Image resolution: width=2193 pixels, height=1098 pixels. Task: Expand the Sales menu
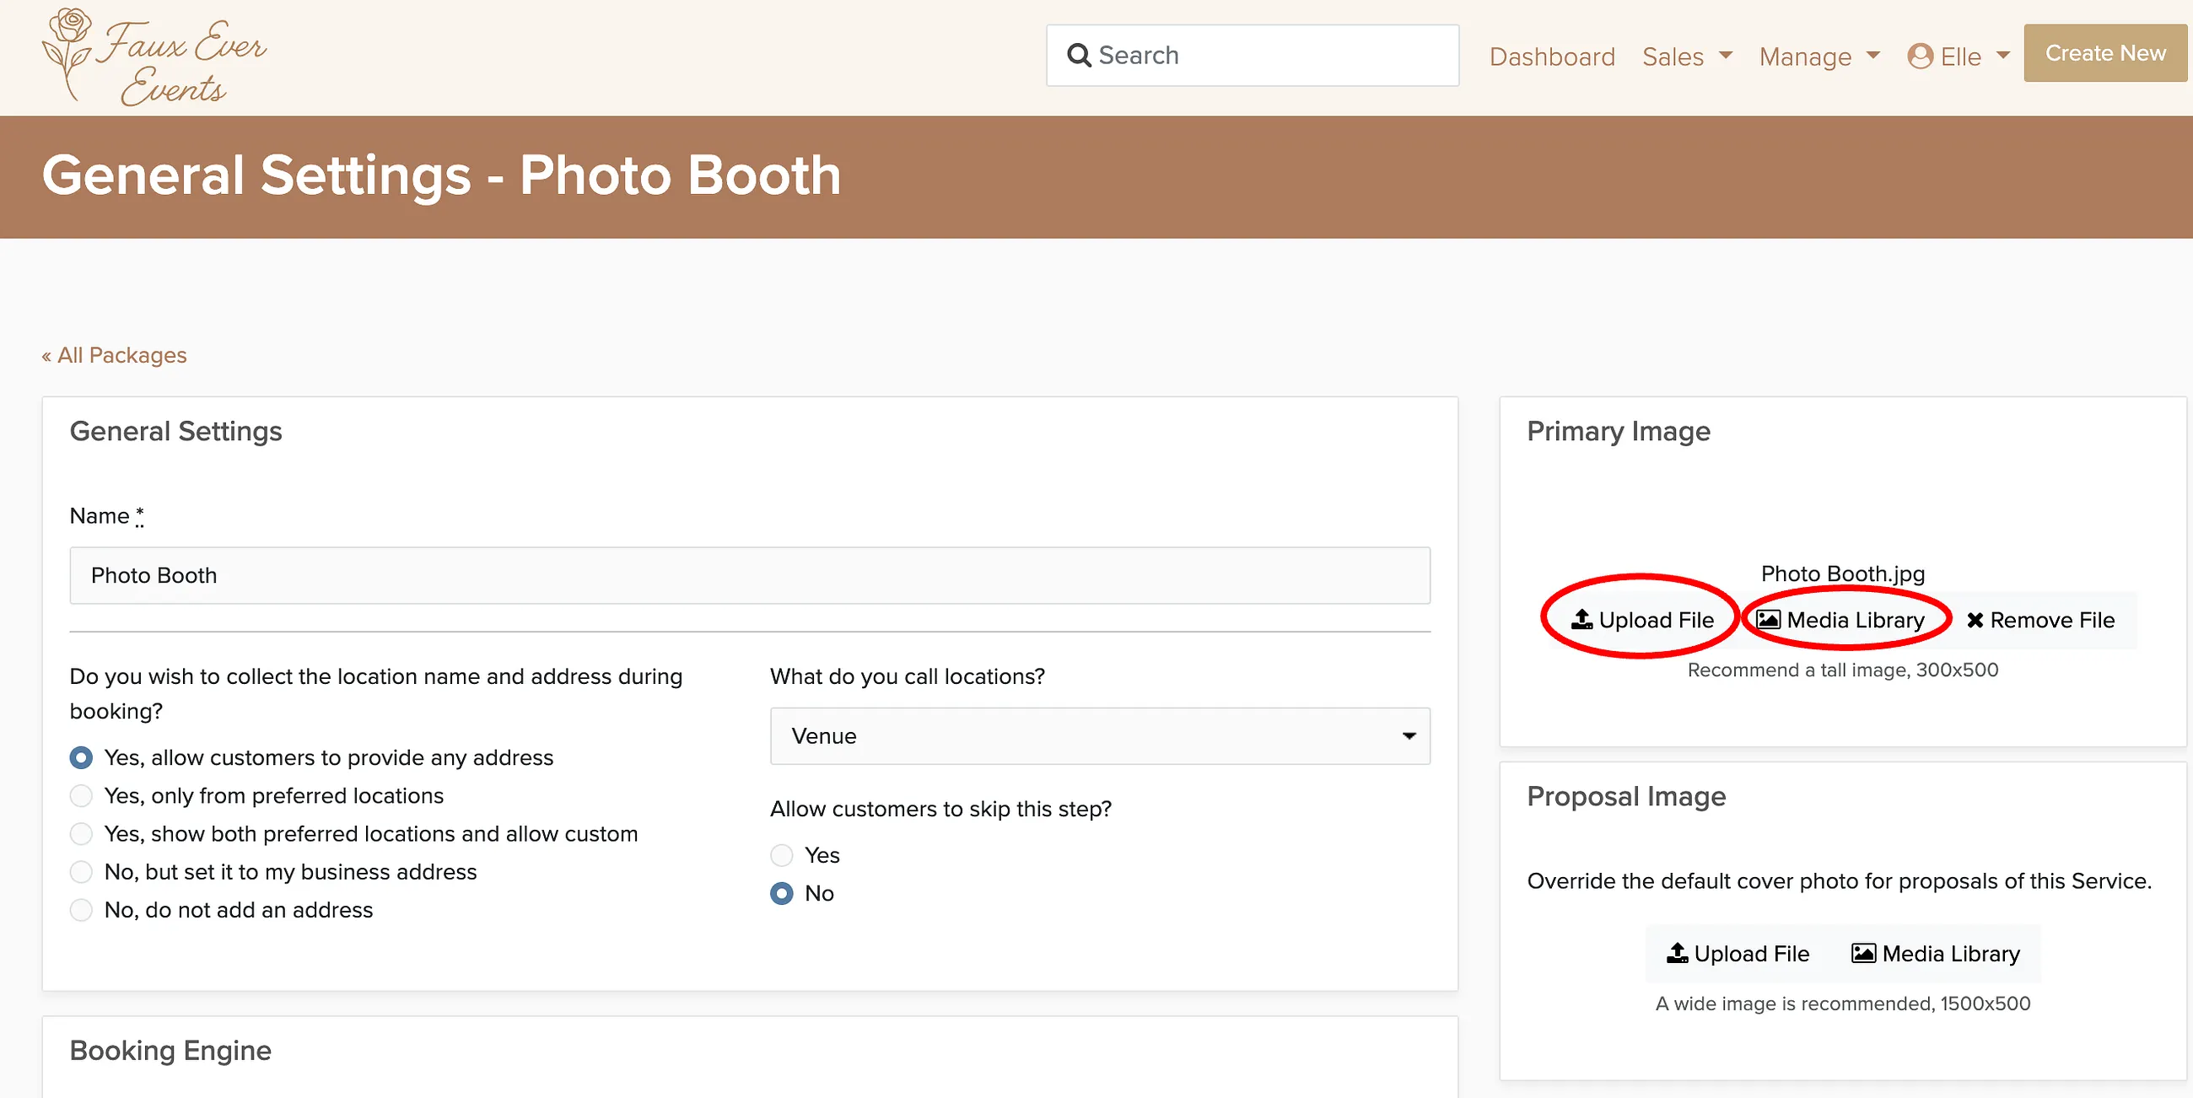1686,57
